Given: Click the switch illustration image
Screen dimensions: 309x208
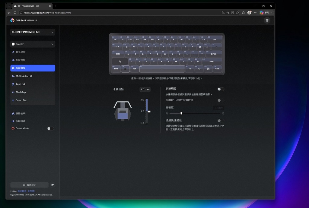Looking at the screenshot, I should click(123, 111).
